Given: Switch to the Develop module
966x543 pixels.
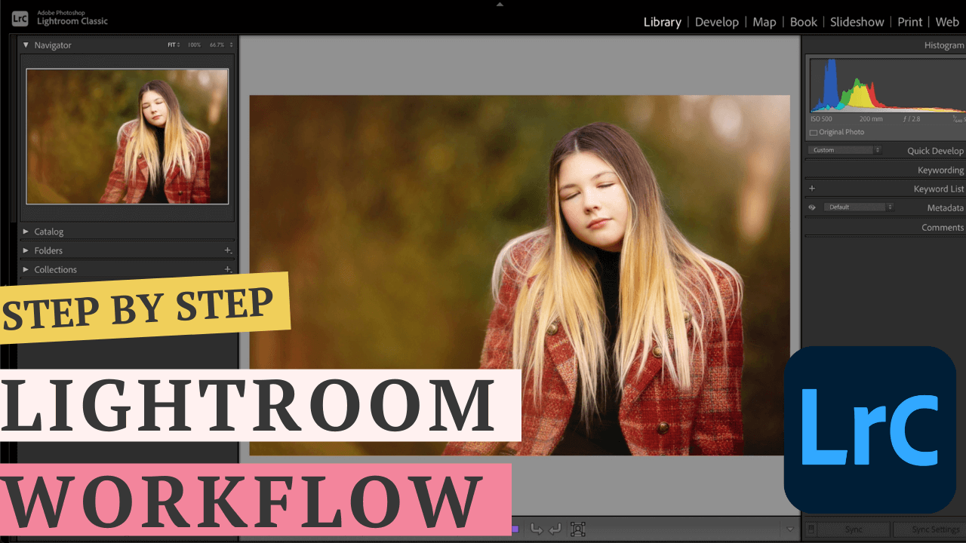Looking at the screenshot, I should point(717,22).
